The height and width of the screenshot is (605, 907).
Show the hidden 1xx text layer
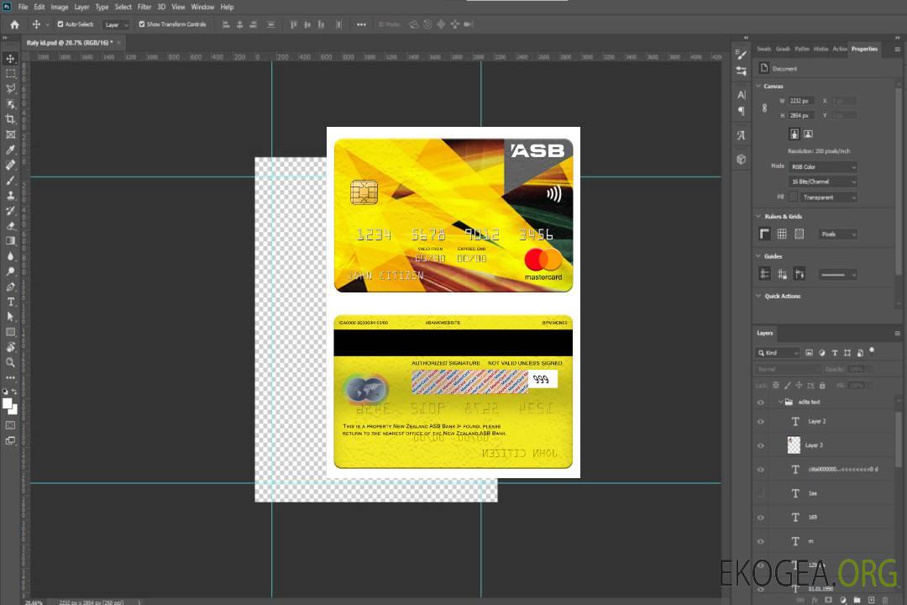(x=761, y=493)
